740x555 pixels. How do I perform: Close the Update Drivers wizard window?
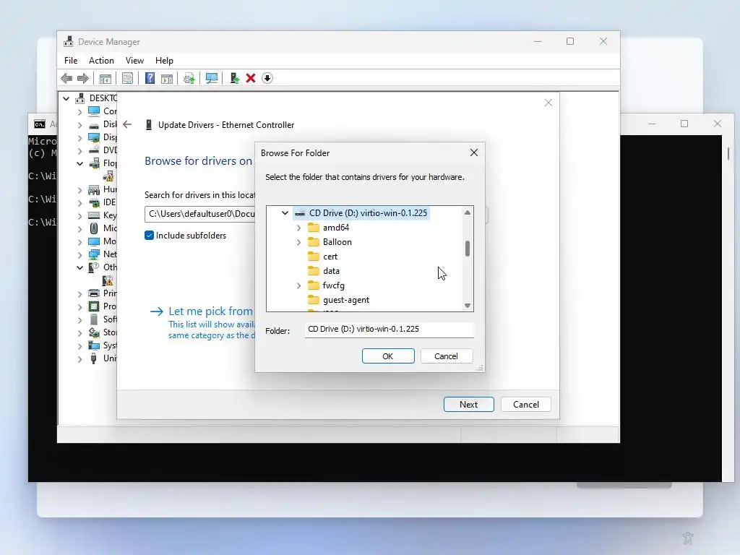click(x=548, y=103)
